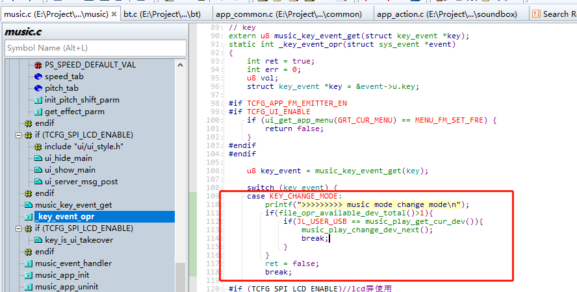Image resolution: width=577 pixels, height=292 pixels.
Task: Click the symbol list scroll-up arrow
Action: point(180,65)
